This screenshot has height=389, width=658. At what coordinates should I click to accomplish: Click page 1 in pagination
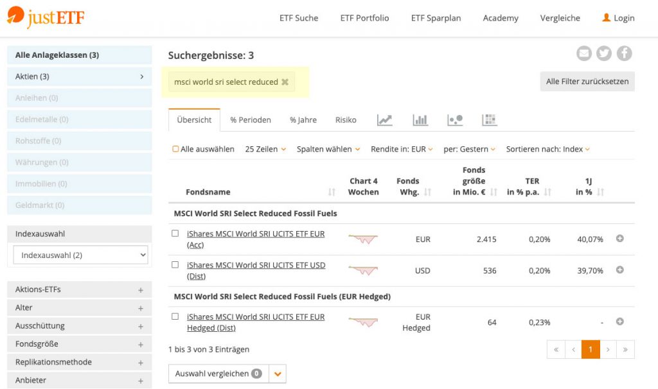coord(591,349)
